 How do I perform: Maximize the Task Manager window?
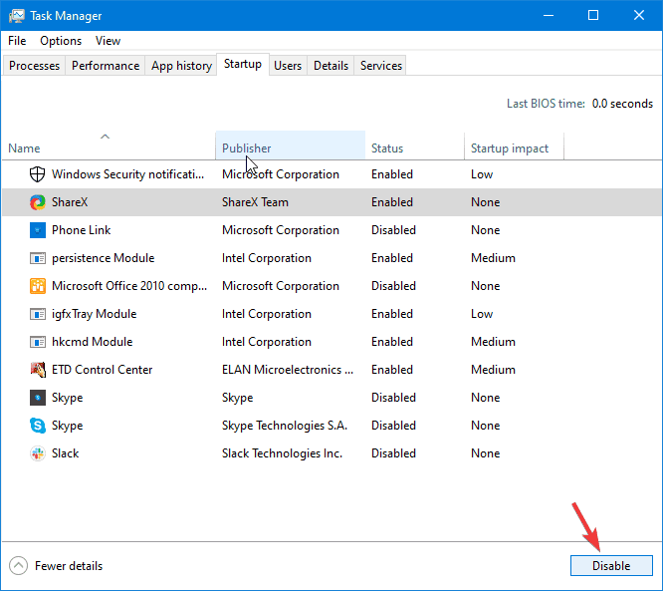click(x=593, y=16)
